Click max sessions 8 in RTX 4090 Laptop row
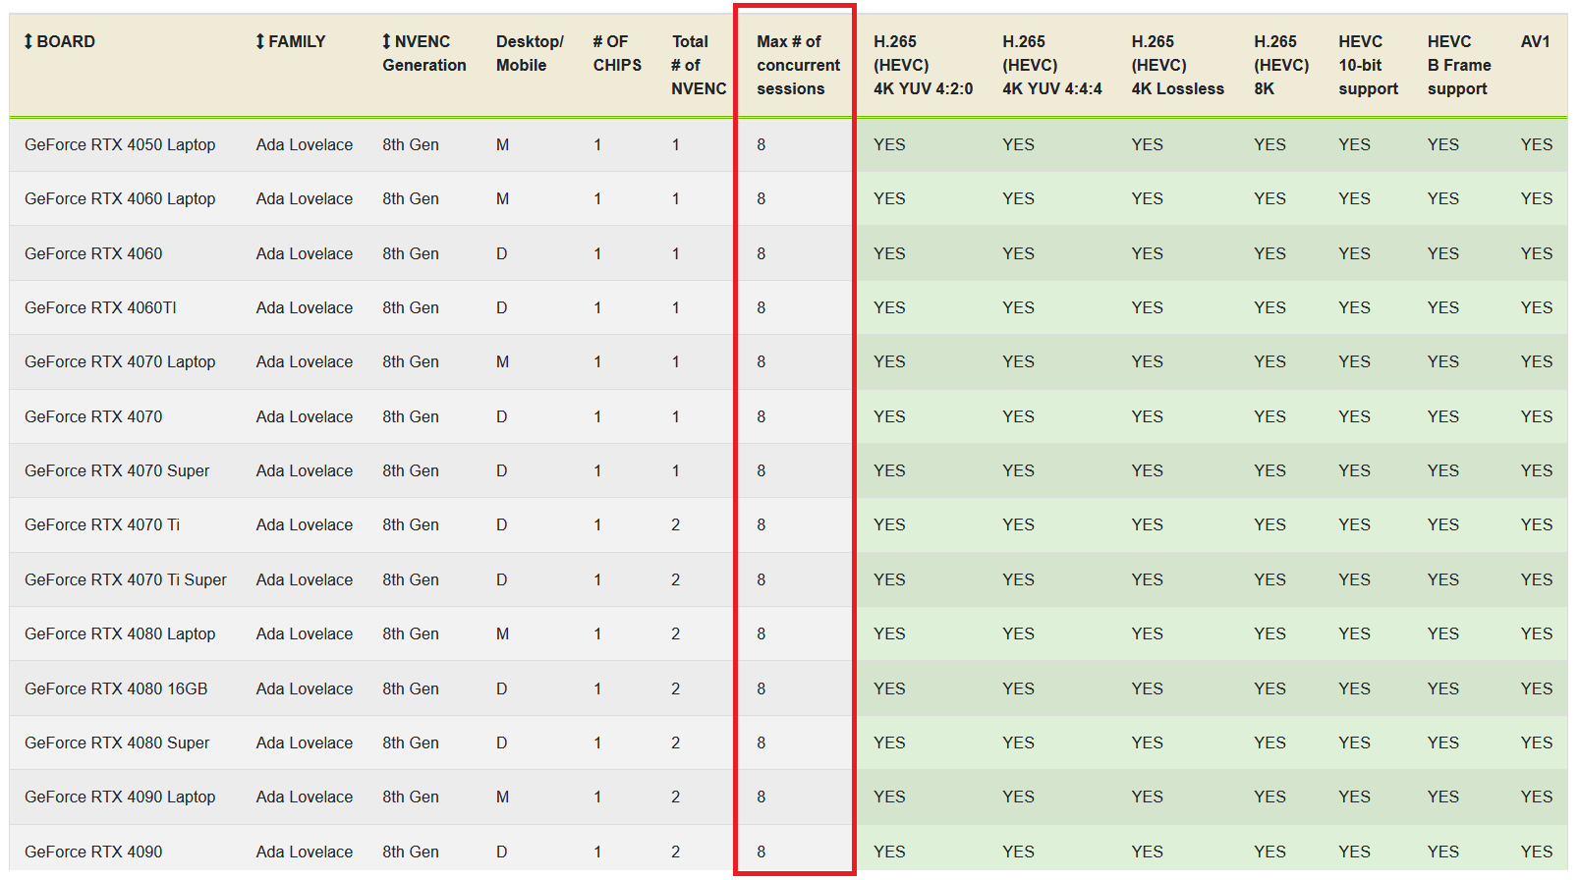The height and width of the screenshot is (880, 1580). coord(762,797)
